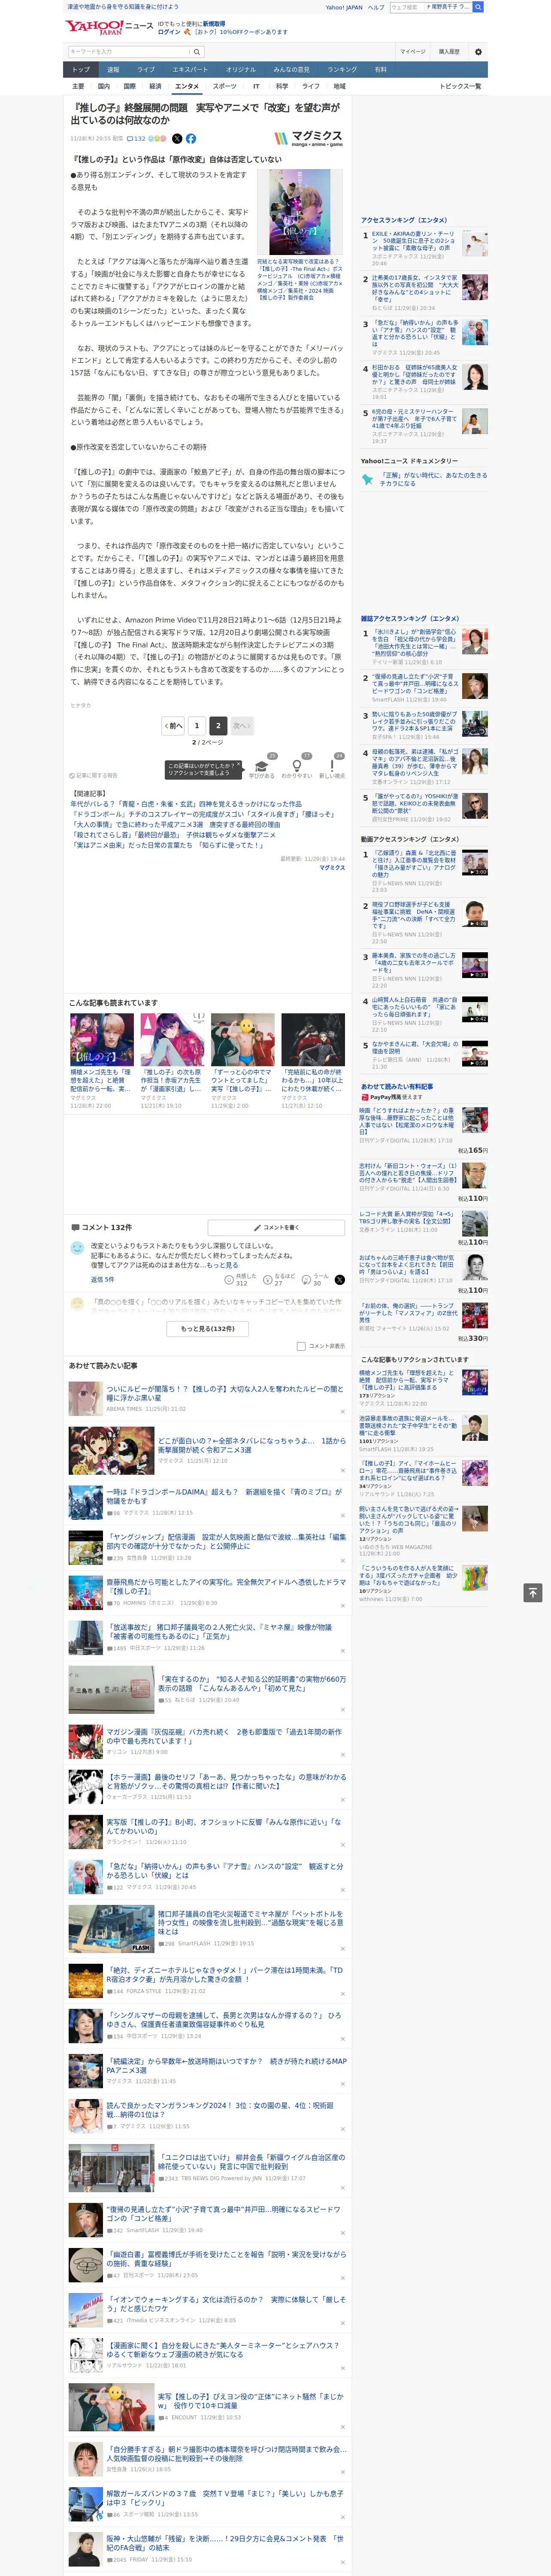Image resolution: width=551 pixels, height=2576 pixels.
Task: Open related link 「実はアニメ由来」 article
Action: point(166,845)
